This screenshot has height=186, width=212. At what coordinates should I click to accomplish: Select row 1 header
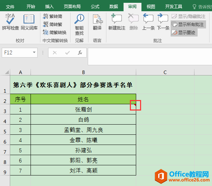[x=5, y=85]
